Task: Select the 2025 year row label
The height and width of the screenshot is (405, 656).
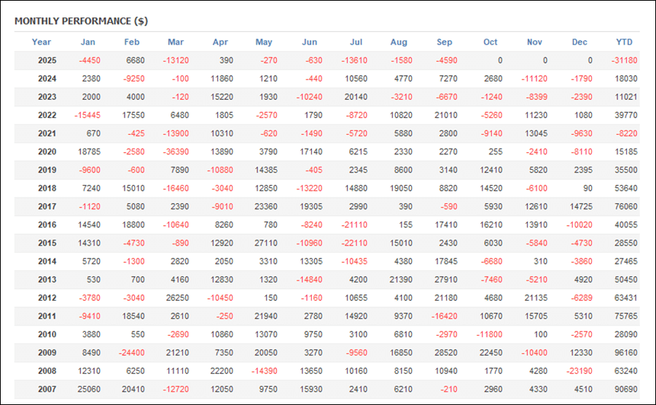Action: (47, 60)
